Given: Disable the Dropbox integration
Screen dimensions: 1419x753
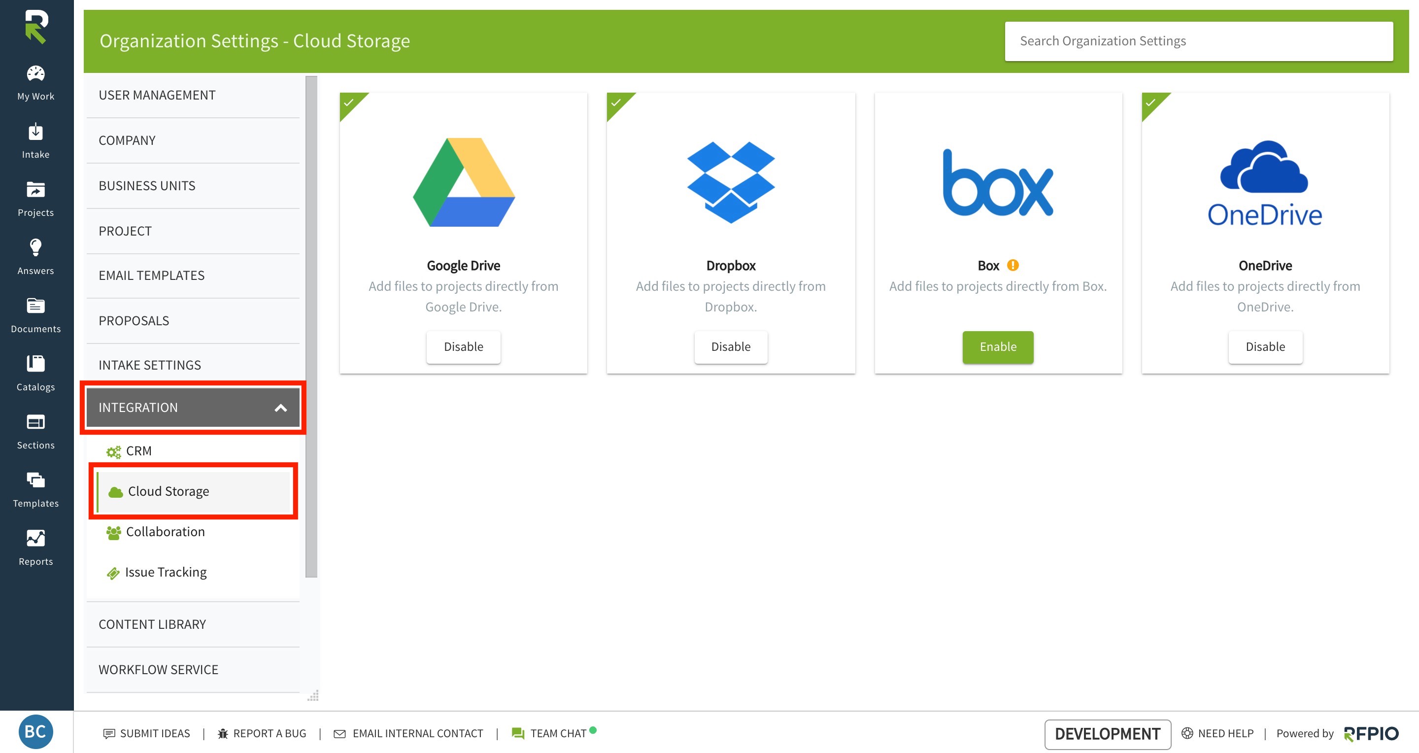Looking at the screenshot, I should click(730, 347).
